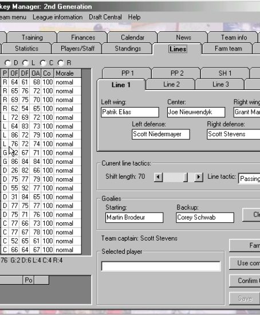Click the disabled Save button

point(245,299)
